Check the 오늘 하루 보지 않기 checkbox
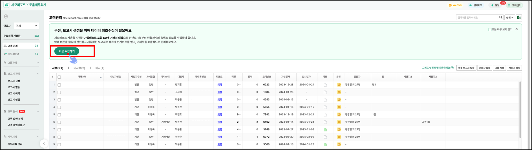Screen dimensions: 532x150 [490, 29]
